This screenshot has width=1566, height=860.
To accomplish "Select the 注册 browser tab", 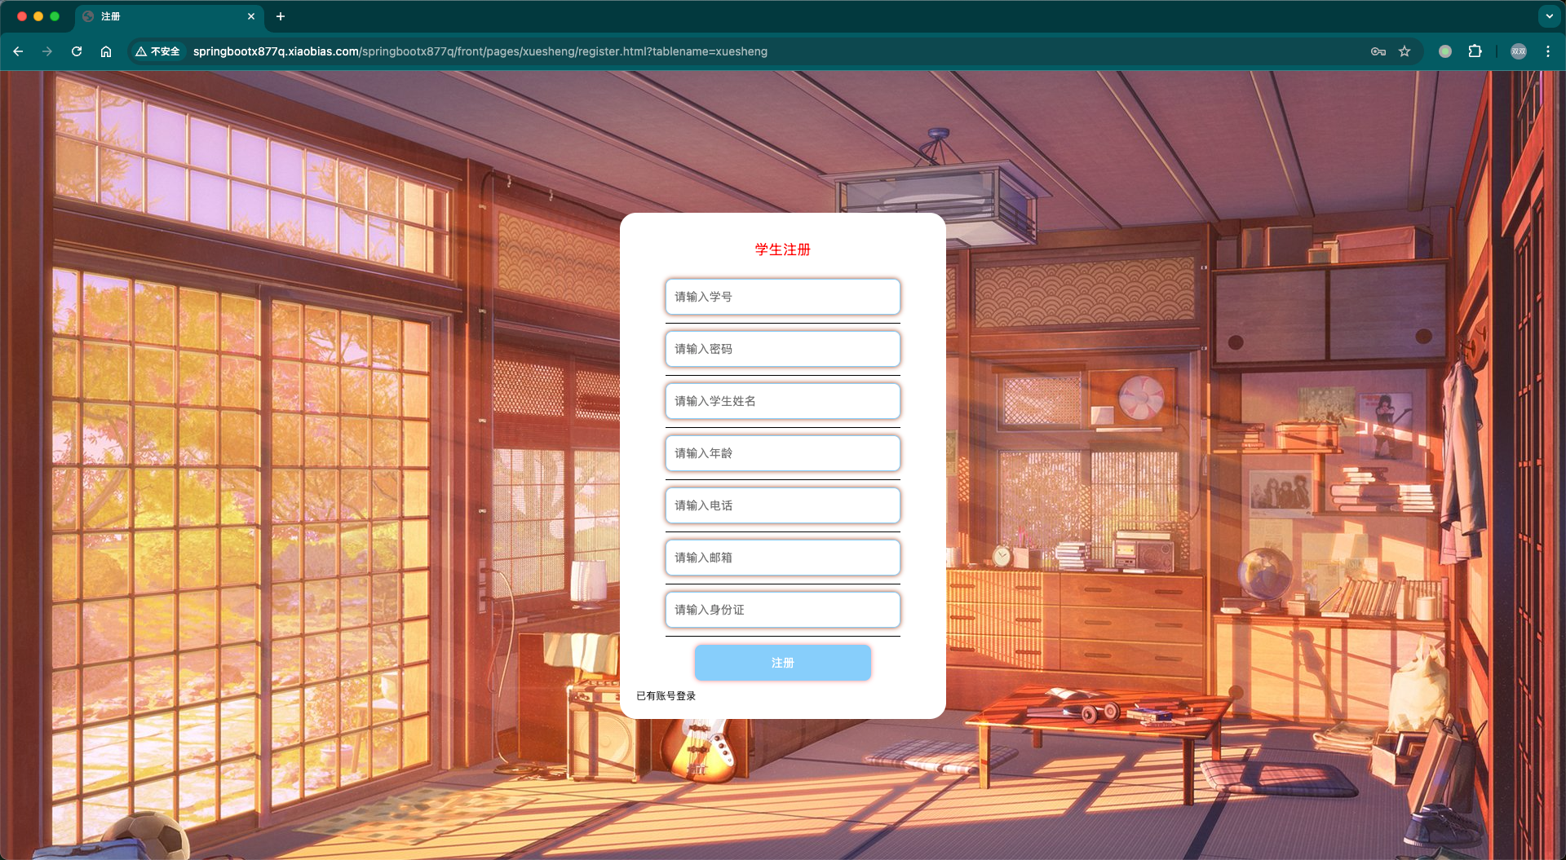I will [170, 16].
